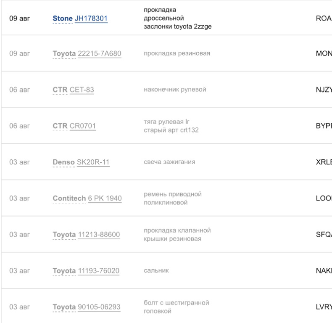Open part number JH178301

(x=91, y=18)
